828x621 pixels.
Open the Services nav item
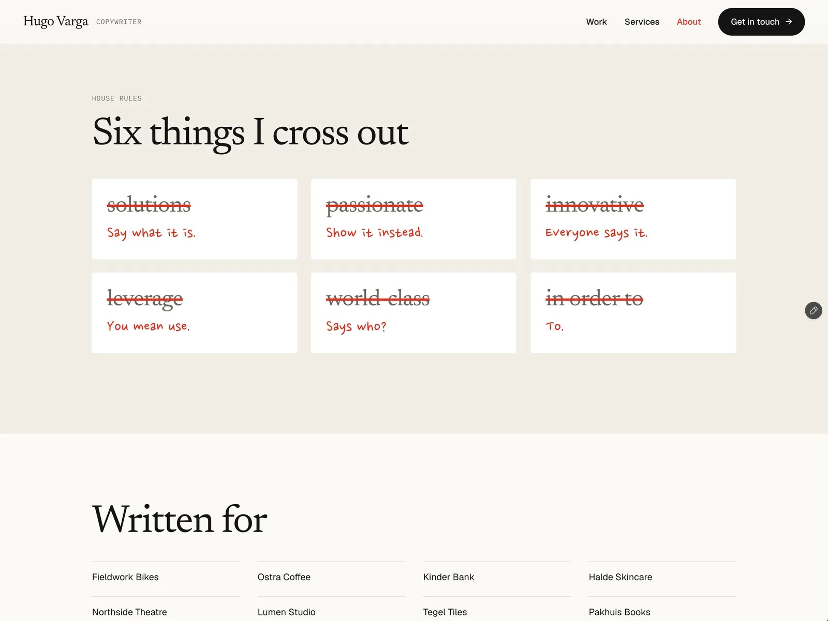642,22
